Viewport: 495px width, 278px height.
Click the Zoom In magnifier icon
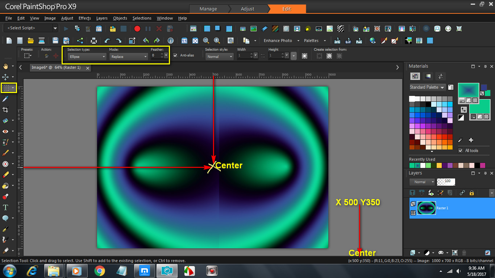[x=217, y=41]
